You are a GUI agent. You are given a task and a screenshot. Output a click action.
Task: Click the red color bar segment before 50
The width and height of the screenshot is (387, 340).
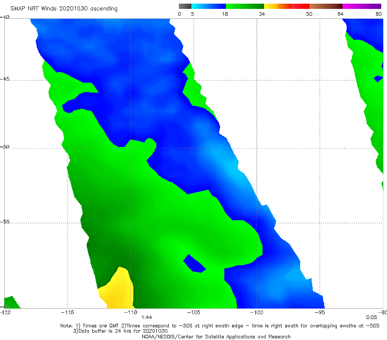pos(300,6)
